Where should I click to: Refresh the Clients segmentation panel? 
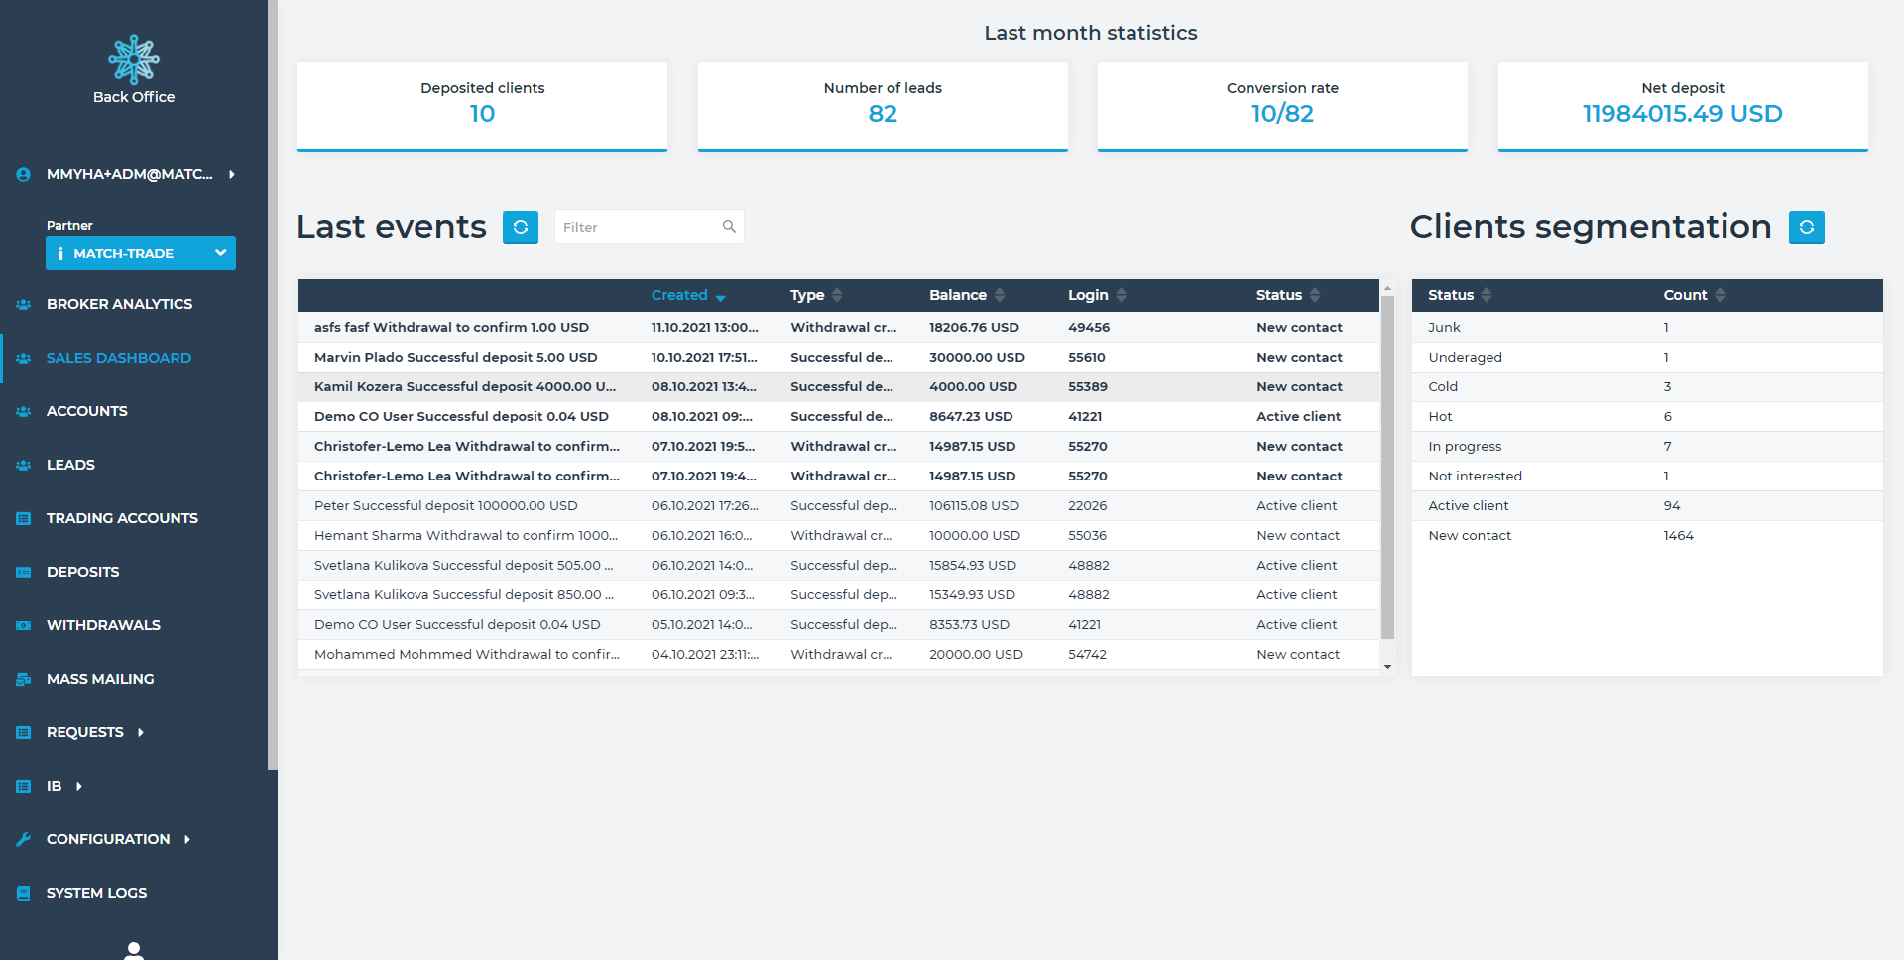[1807, 227]
